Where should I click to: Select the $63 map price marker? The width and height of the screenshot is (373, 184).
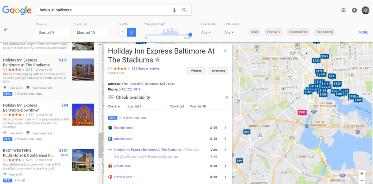point(247,132)
